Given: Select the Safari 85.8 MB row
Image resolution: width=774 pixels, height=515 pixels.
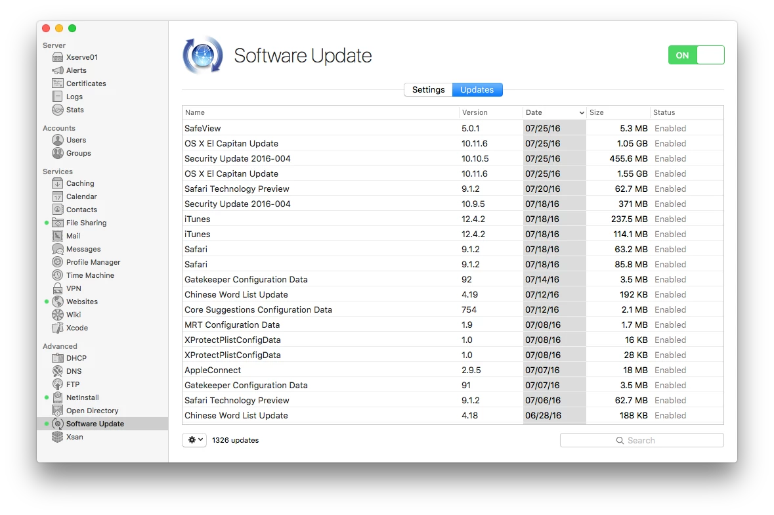Looking at the screenshot, I should [453, 264].
